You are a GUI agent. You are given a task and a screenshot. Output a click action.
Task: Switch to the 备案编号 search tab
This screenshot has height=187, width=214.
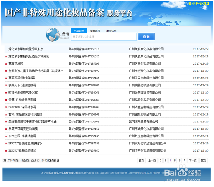tap(95, 31)
